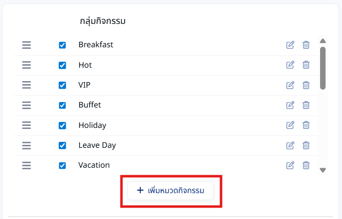Click the scrollbar up arrow
Image resolution: width=342 pixels, height=219 pixels.
(323, 41)
